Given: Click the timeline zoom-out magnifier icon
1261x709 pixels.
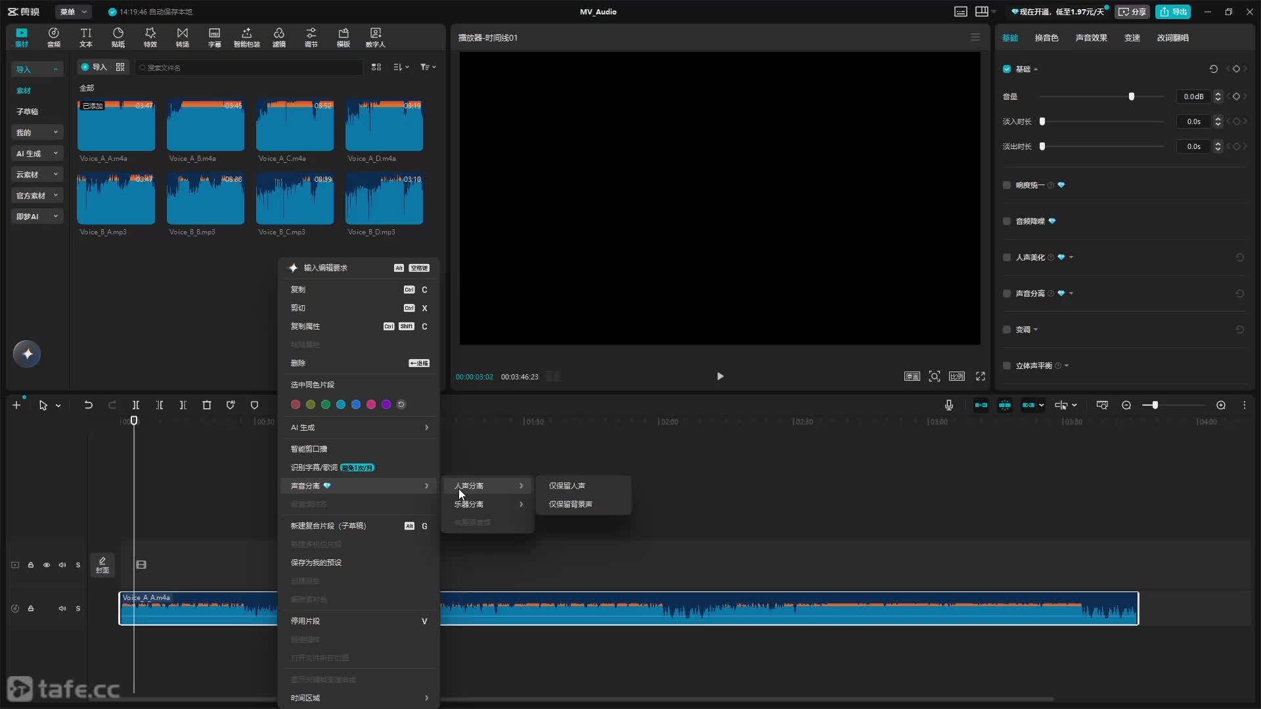Looking at the screenshot, I should [x=1126, y=405].
